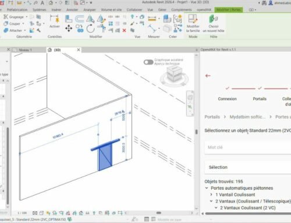291x223 pixels.
Task: Open the visual style icon in view bar
Action: pos(41,213)
